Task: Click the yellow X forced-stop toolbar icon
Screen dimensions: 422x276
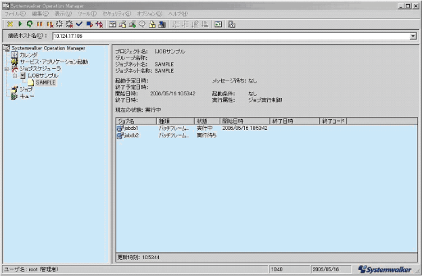Action: [10, 24]
